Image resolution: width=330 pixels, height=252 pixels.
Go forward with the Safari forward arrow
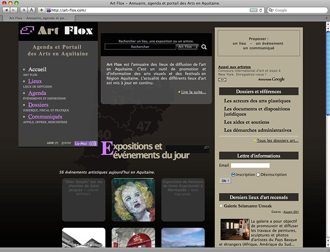[x=14, y=10]
